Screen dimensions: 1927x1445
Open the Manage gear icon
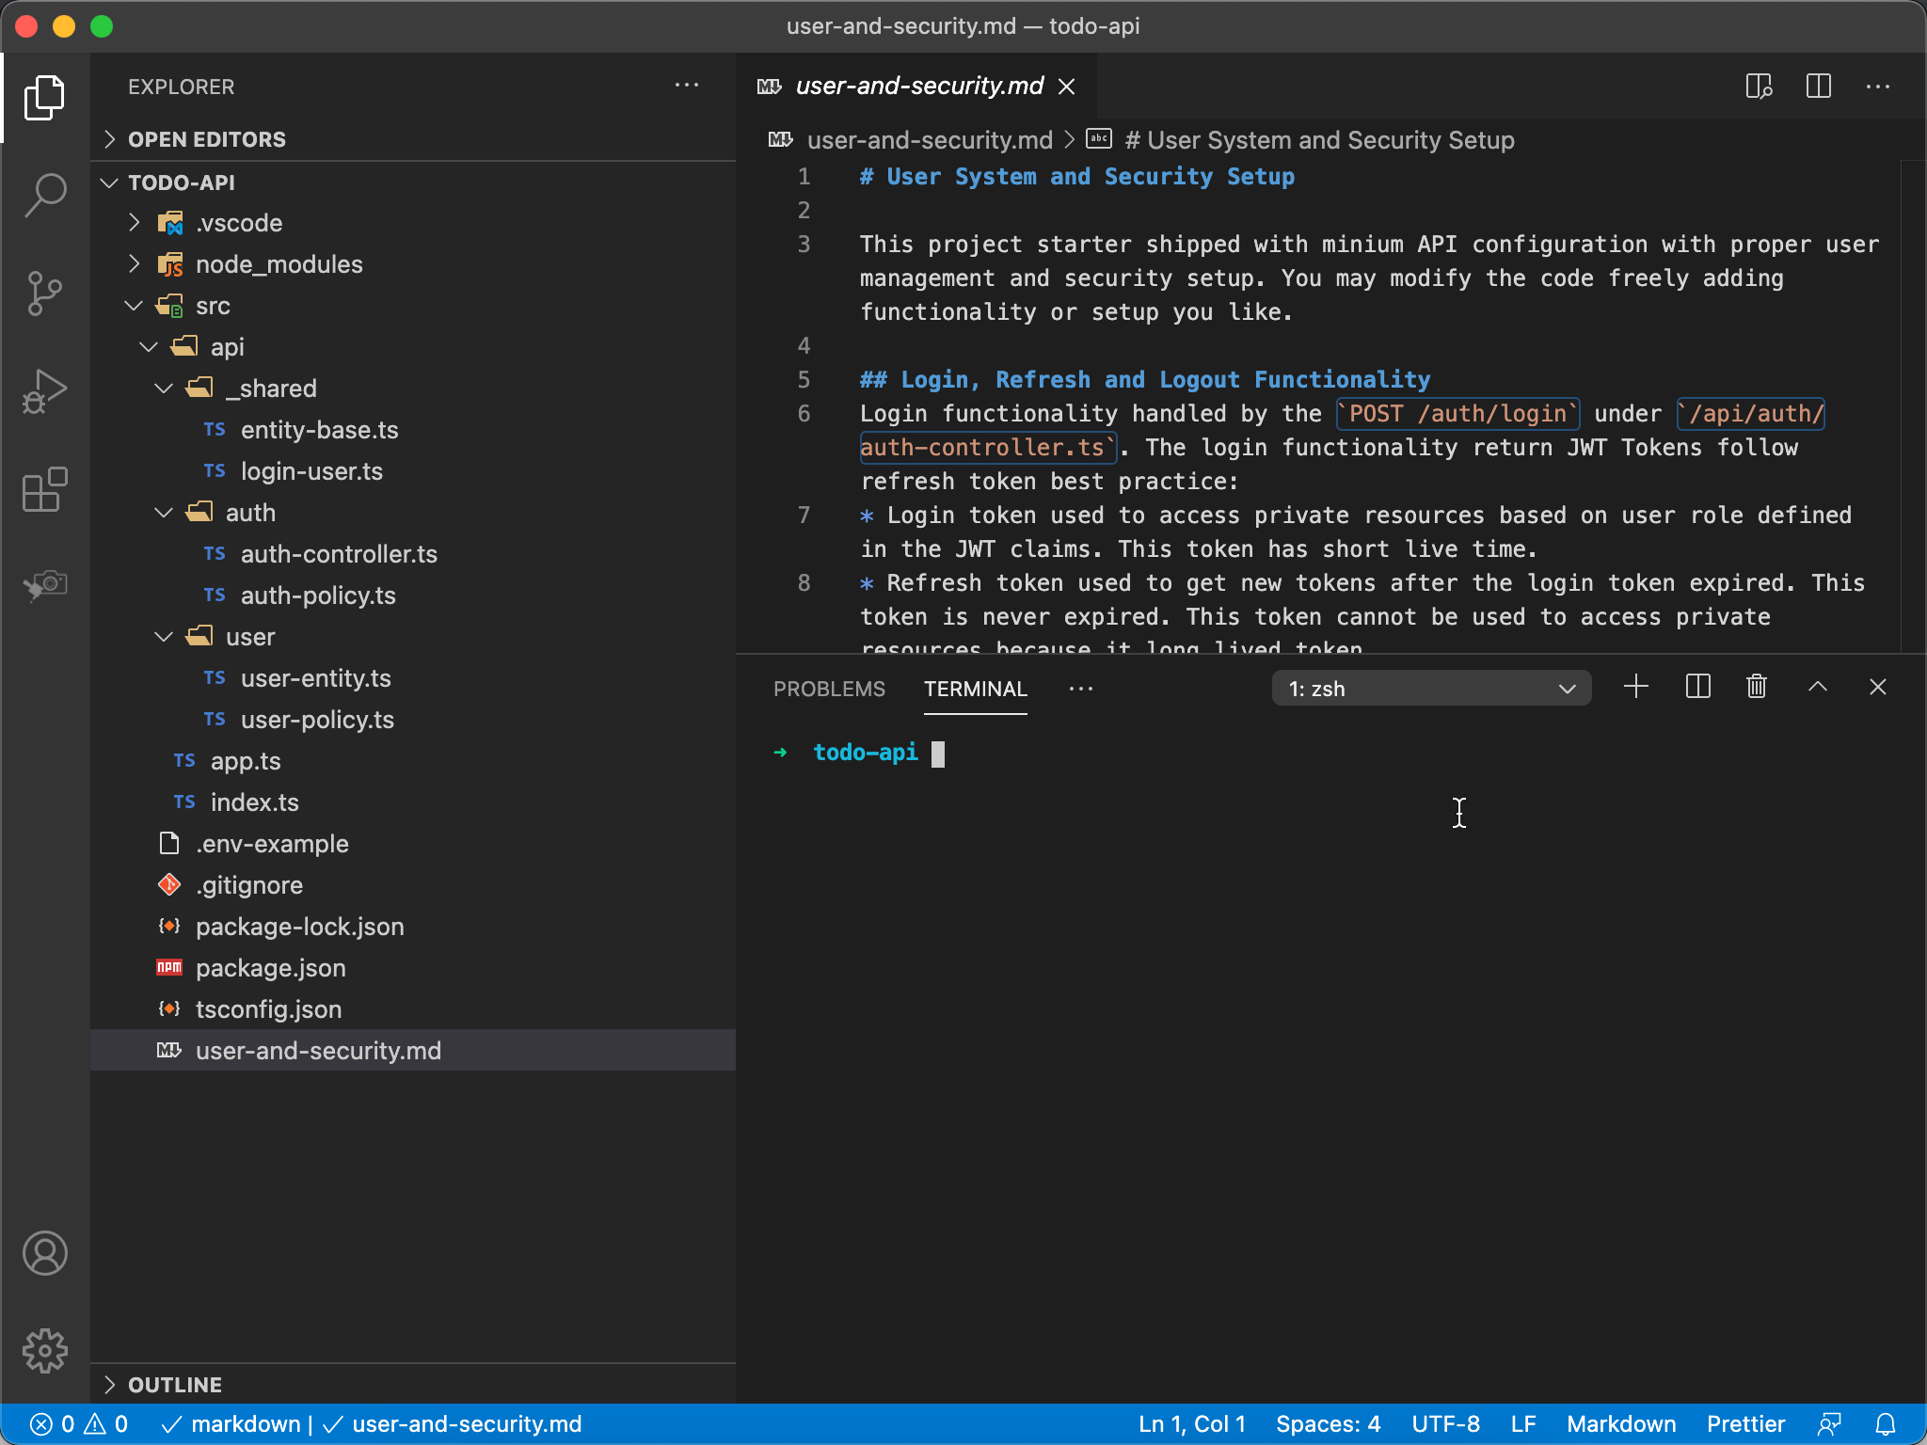(x=44, y=1351)
